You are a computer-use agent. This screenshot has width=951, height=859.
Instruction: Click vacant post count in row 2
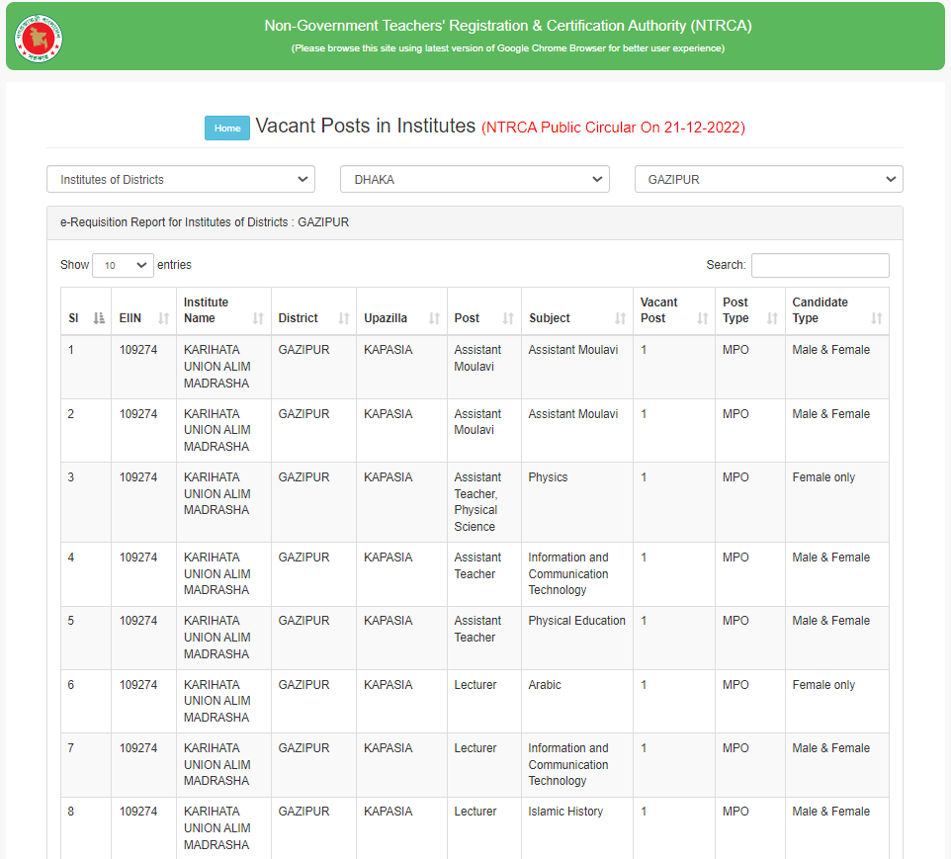click(644, 414)
